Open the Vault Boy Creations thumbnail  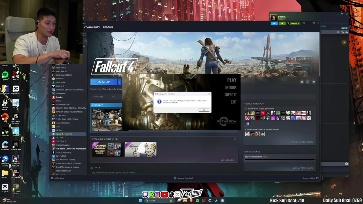pyautogui.click(x=141, y=150)
